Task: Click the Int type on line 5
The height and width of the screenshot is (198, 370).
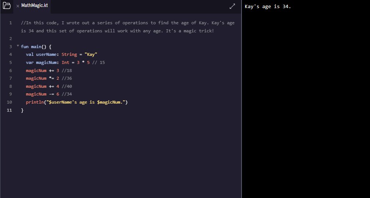Action: 65,62
